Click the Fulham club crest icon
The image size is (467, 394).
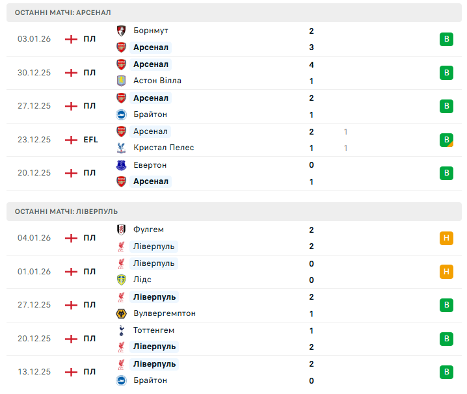tap(121, 230)
